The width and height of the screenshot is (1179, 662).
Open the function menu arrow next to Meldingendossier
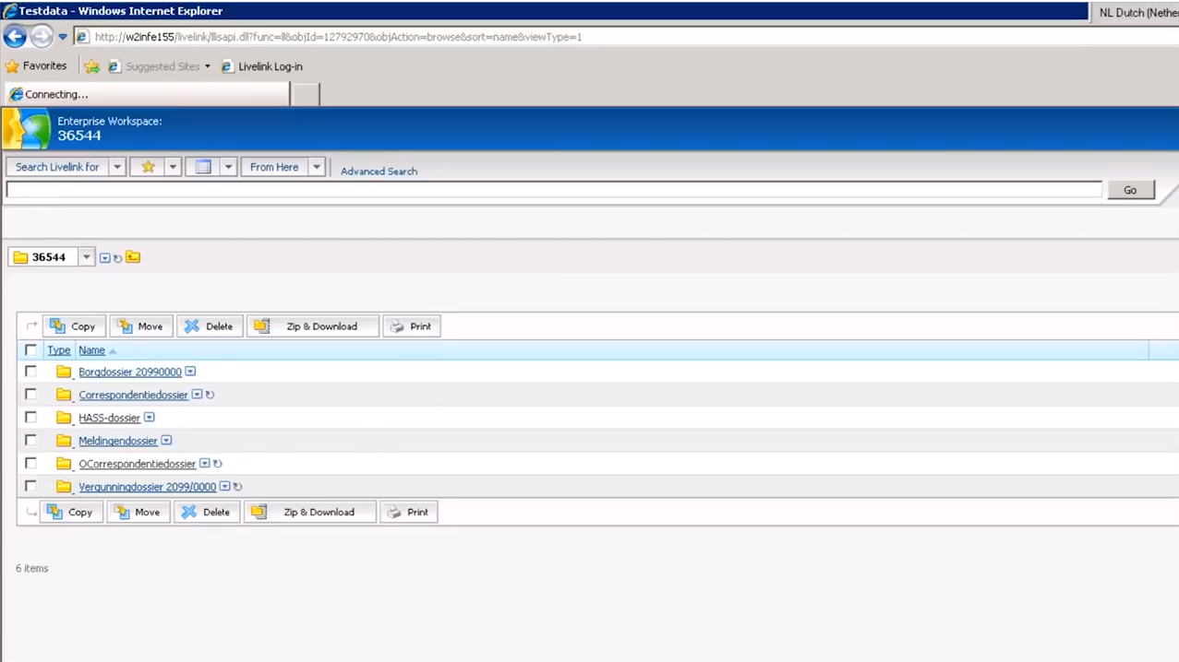pyautogui.click(x=165, y=441)
